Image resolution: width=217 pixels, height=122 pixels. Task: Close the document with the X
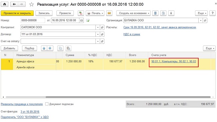[216, 4]
